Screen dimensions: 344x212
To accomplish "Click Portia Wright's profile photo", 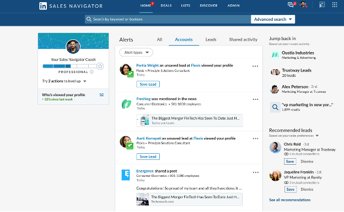I will pyautogui.click(x=126, y=70).
